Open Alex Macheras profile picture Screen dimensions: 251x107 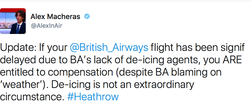(13, 21)
